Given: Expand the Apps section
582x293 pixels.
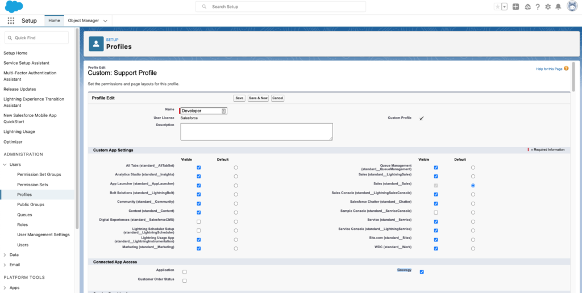Looking at the screenshot, I should tap(5, 288).
